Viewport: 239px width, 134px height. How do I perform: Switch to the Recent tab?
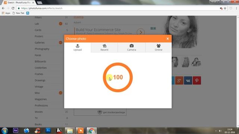105,48
